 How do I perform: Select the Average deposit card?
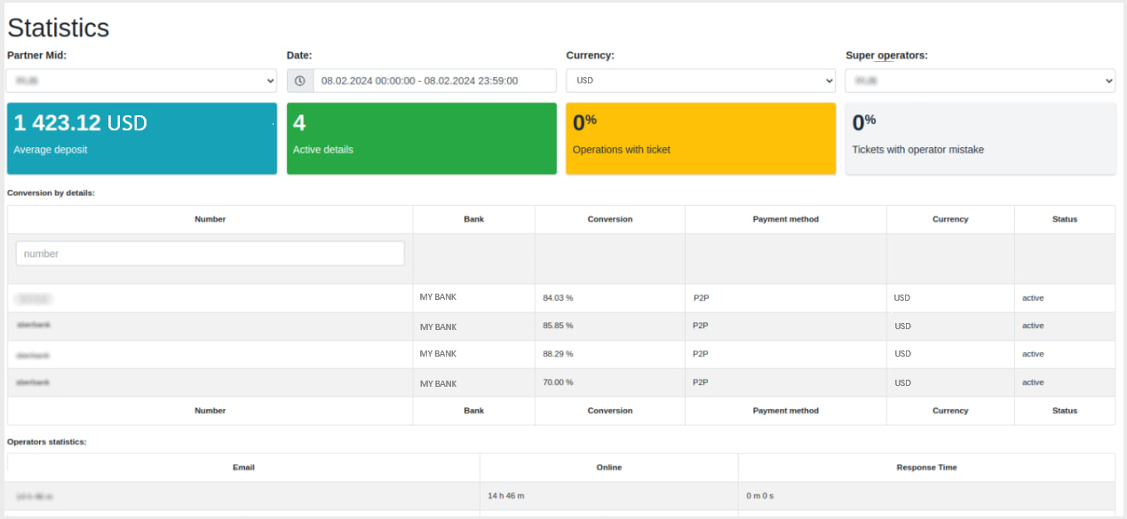[142, 138]
